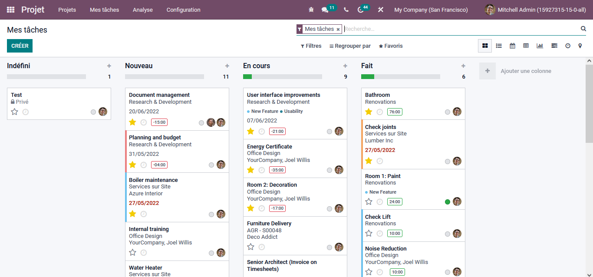593x277 pixels.
Task: Open state dropdown on Room 1: Paint card
Action: pyautogui.click(x=448, y=202)
